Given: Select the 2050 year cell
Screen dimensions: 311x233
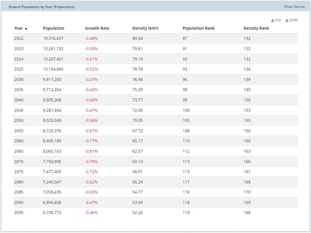Looking at the screenshot, I should click(19, 120).
